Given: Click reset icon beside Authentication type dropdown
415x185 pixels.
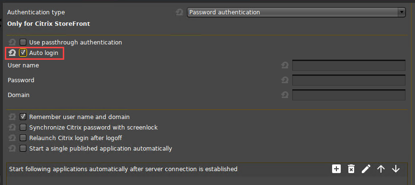Looking at the screenshot, I should [x=179, y=12].
